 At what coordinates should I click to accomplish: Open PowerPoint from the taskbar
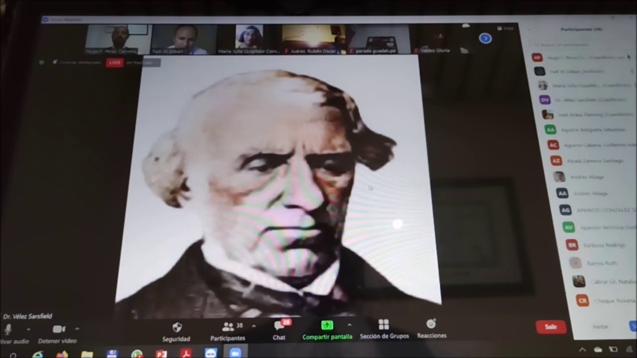161,354
